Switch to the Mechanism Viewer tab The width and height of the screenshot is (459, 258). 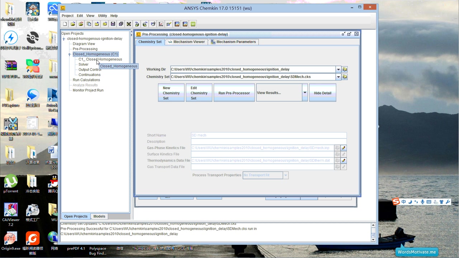[186, 42]
